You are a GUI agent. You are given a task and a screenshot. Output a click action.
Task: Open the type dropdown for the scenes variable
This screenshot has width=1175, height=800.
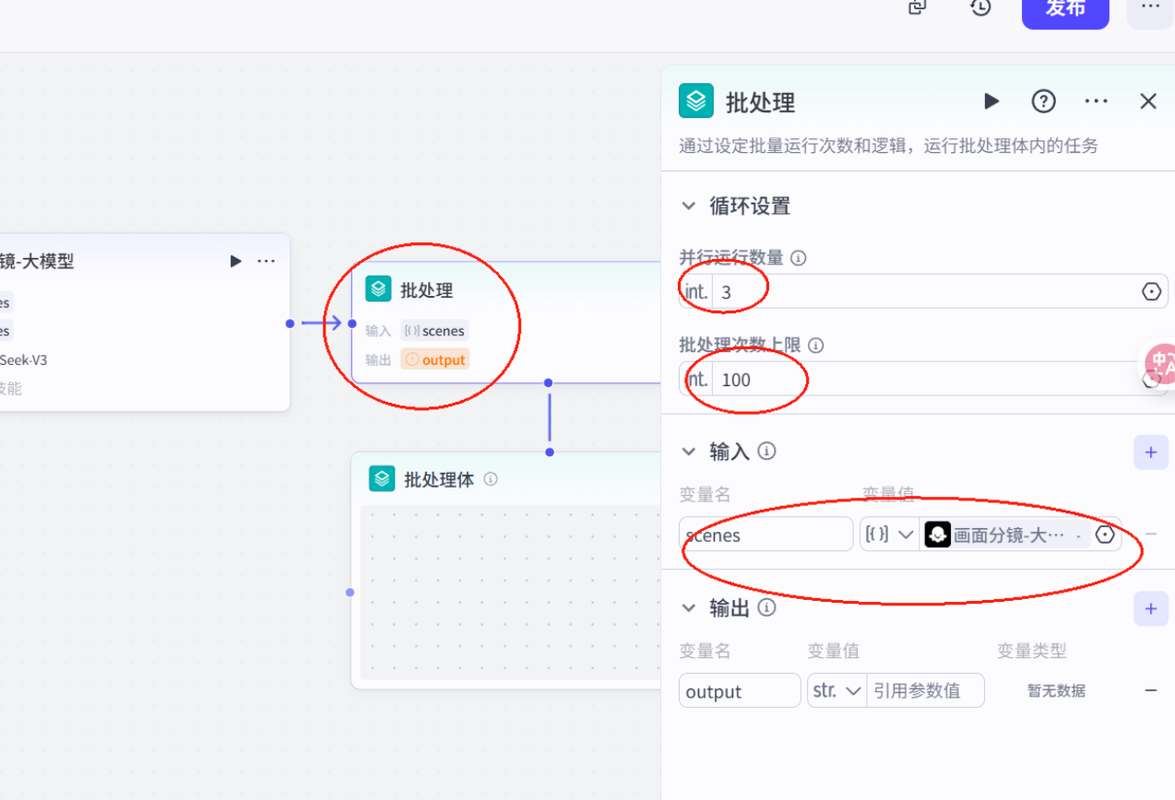point(888,534)
